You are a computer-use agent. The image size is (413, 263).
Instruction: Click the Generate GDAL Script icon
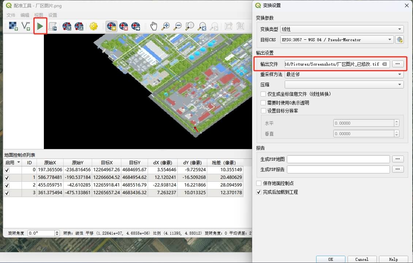click(53, 26)
